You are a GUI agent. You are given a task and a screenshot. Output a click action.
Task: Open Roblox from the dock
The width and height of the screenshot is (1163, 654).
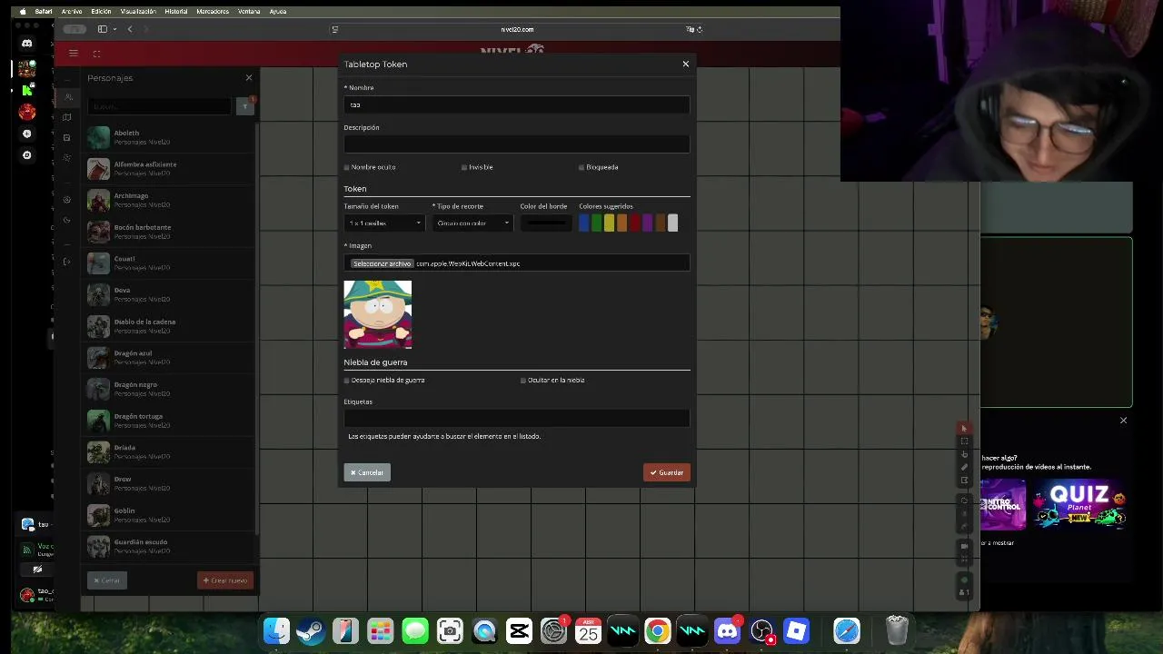(796, 630)
